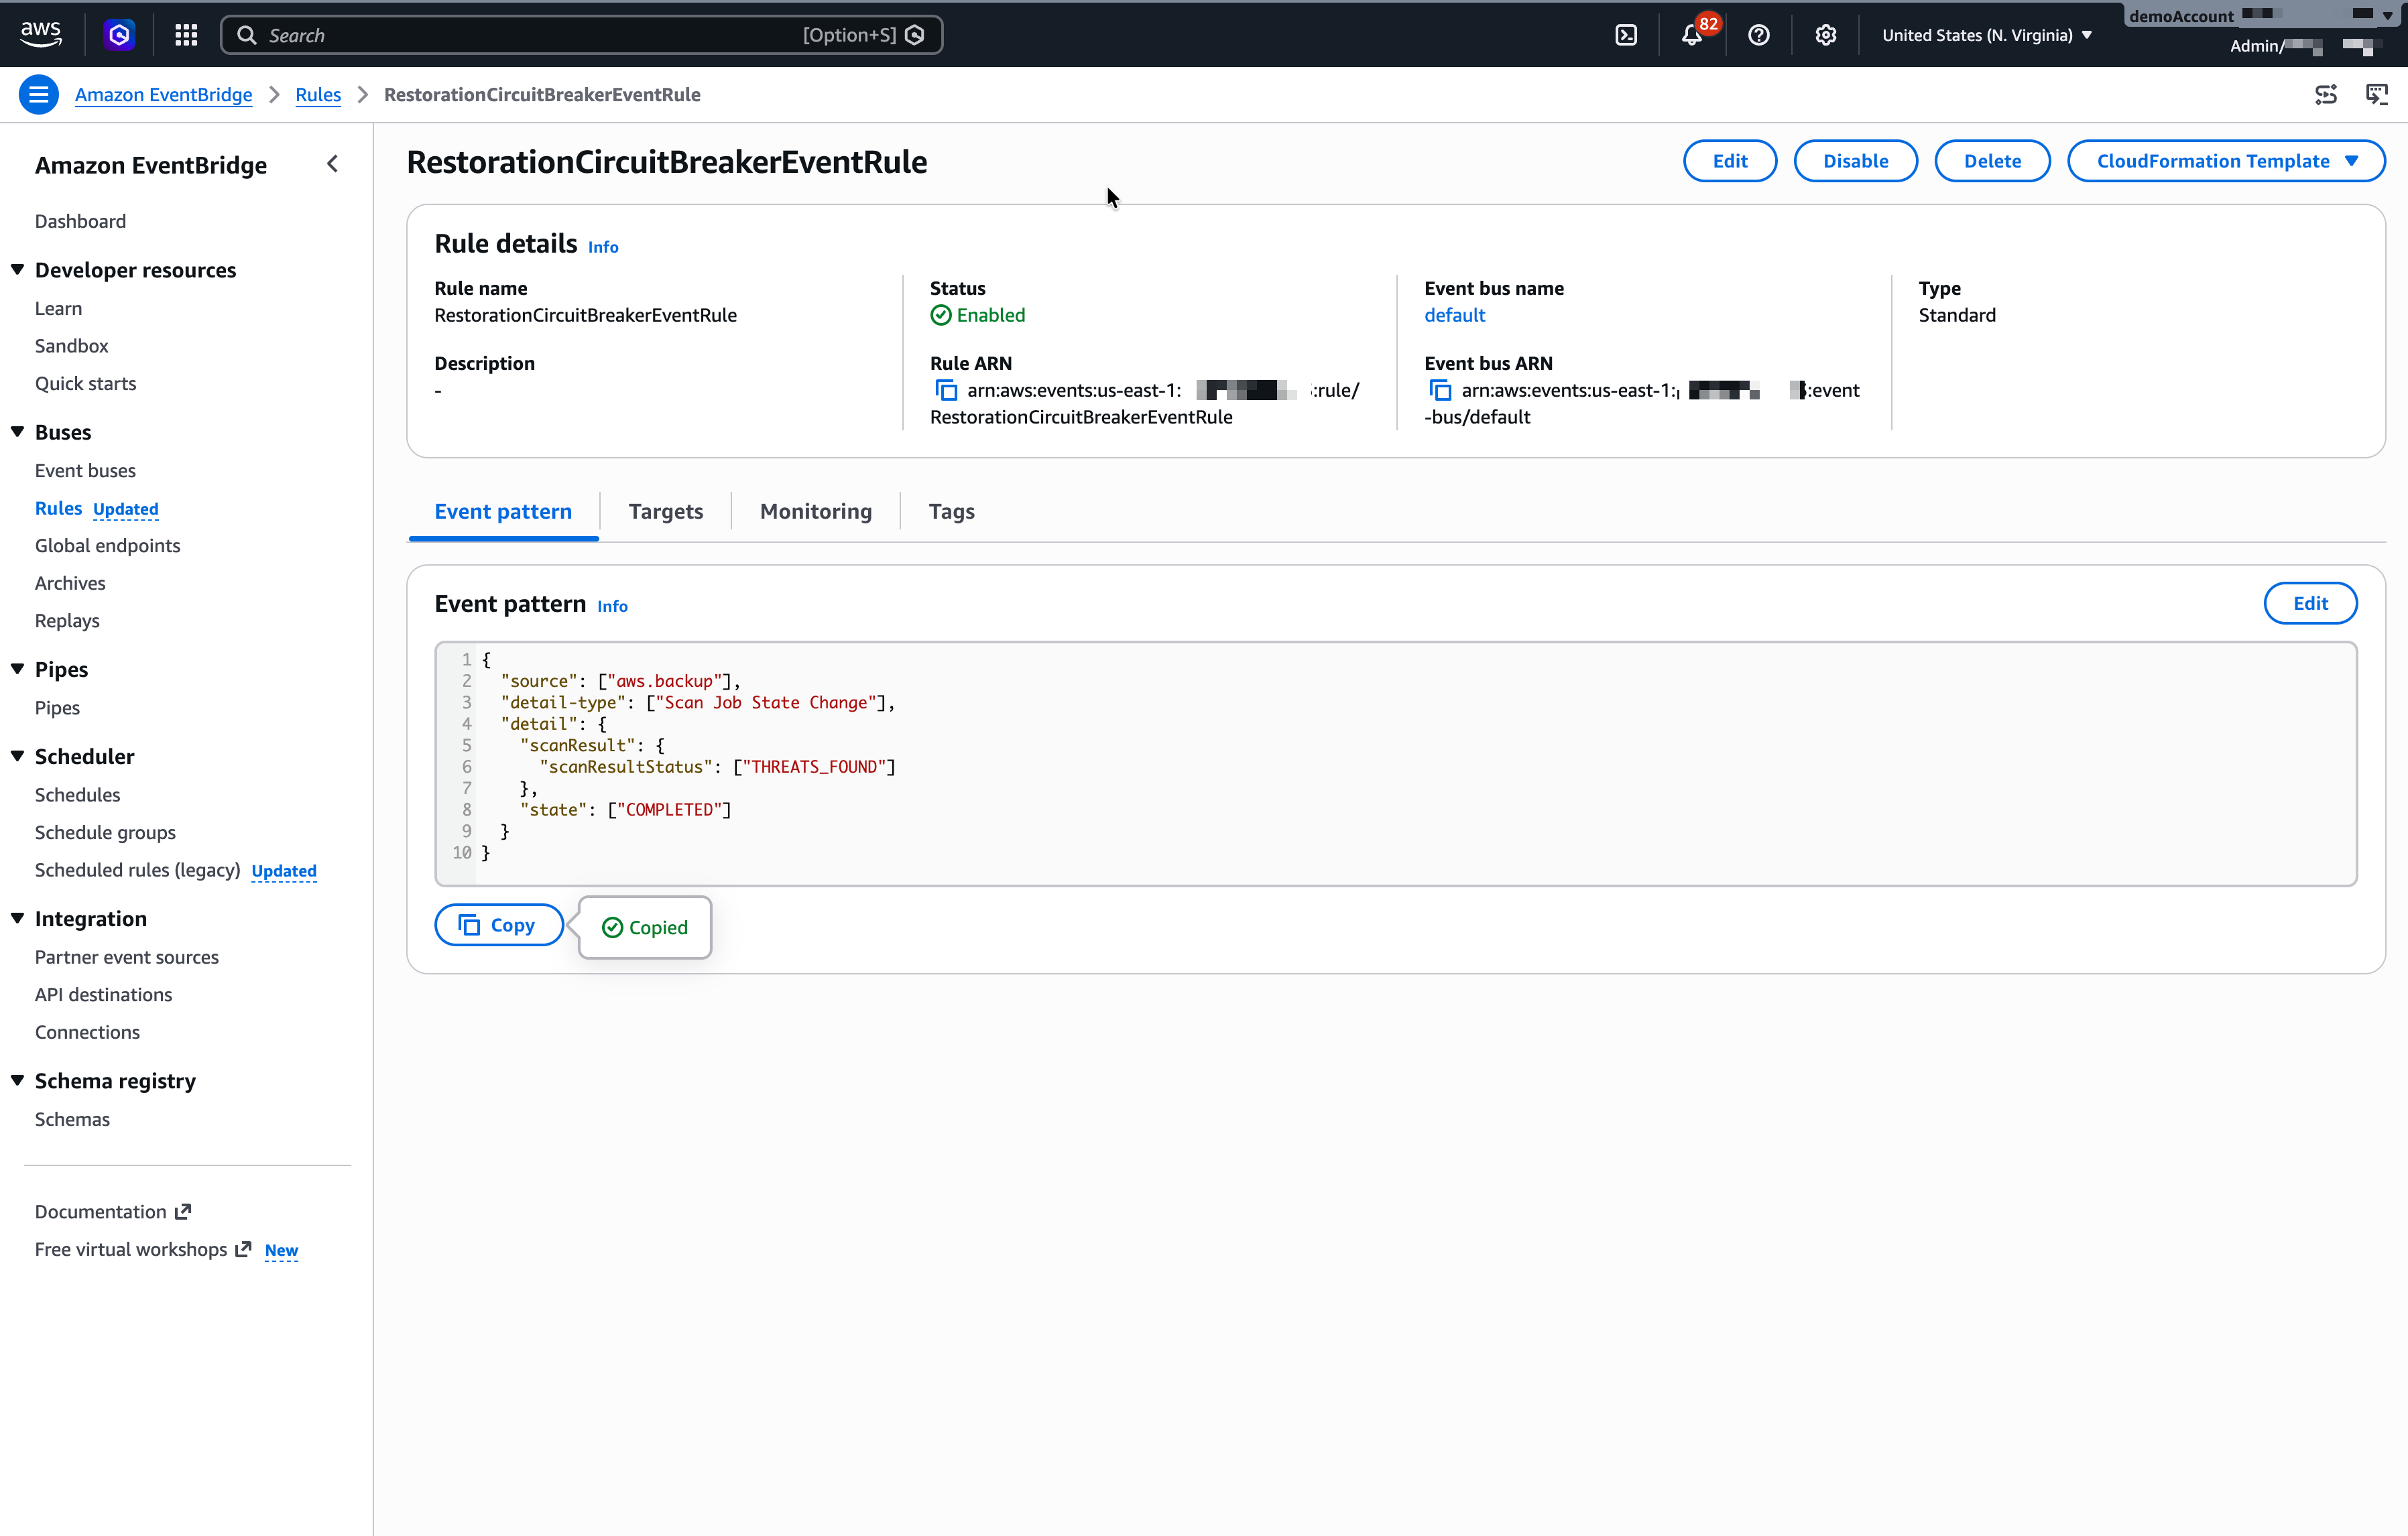Screen dimensions: 2408x1536
Task: Collapse the Developer resources section
Action: click(18, 270)
